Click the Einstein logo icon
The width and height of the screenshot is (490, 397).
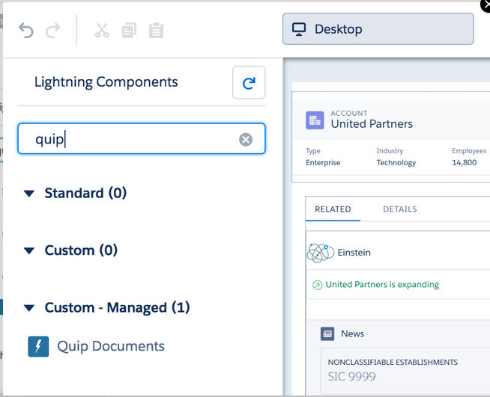[321, 253]
